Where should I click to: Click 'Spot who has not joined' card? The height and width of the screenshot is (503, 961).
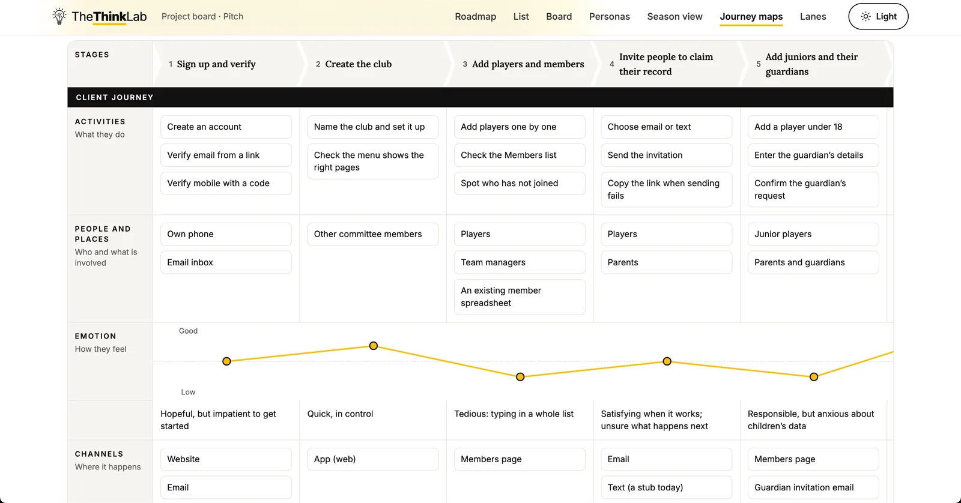pyautogui.click(x=520, y=183)
